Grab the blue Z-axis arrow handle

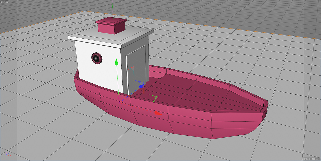(141, 86)
